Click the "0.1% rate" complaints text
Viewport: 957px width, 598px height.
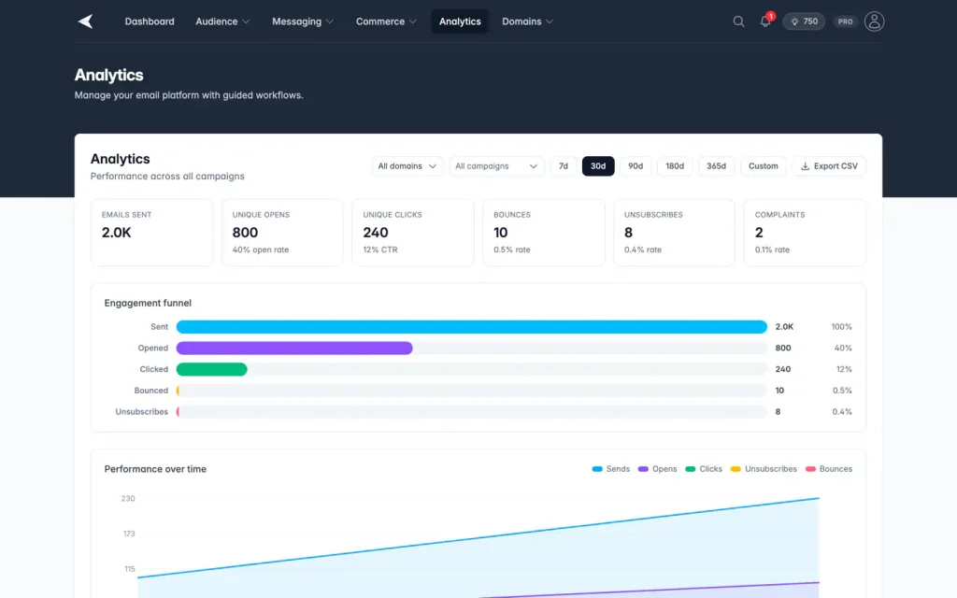pyautogui.click(x=772, y=249)
